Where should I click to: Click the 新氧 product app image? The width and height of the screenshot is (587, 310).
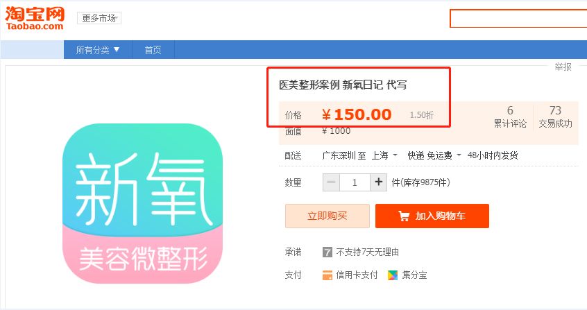(x=143, y=203)
